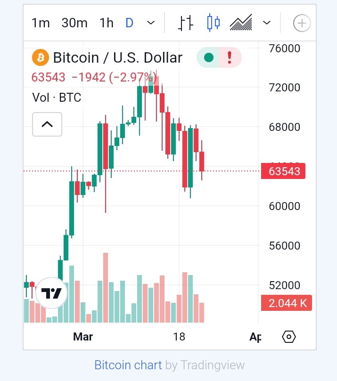Click the plus circle compare icon

302,24
